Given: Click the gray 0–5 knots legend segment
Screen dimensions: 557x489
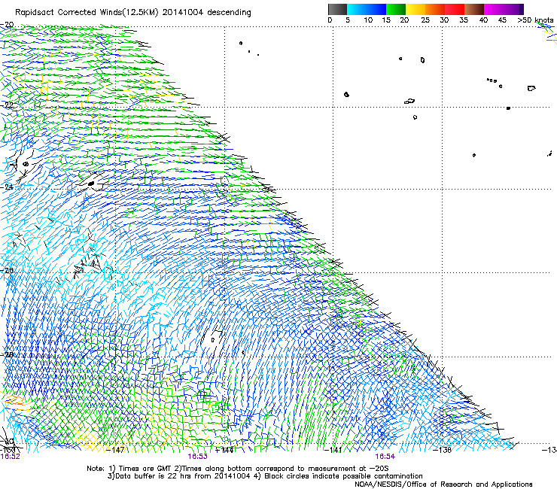Looking at the screenshot, I should 337,9.
